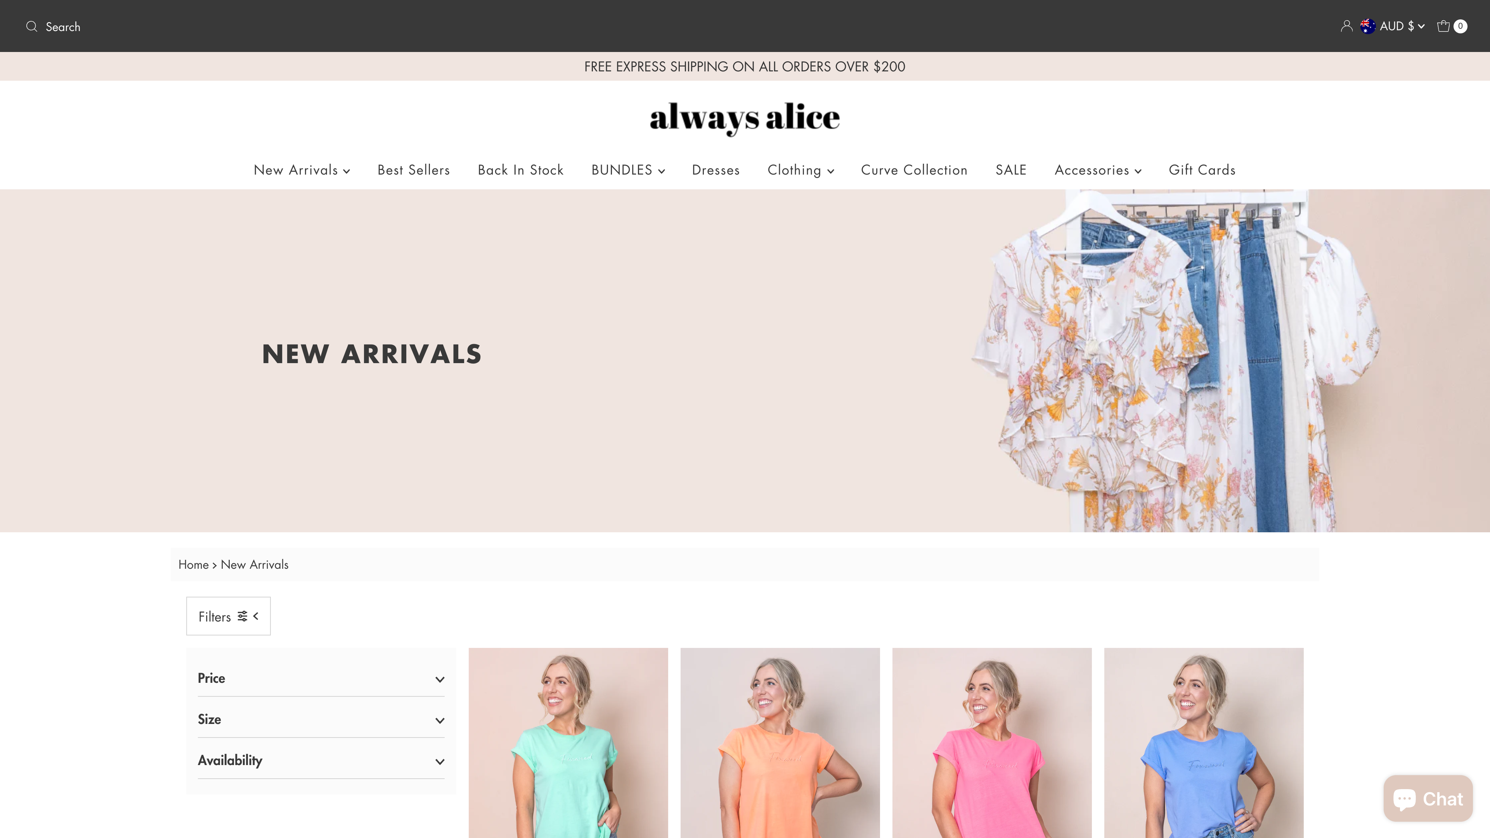Open the SALE menu item
This screenshot has width=1490, height=838.
tap(1010, 170)
